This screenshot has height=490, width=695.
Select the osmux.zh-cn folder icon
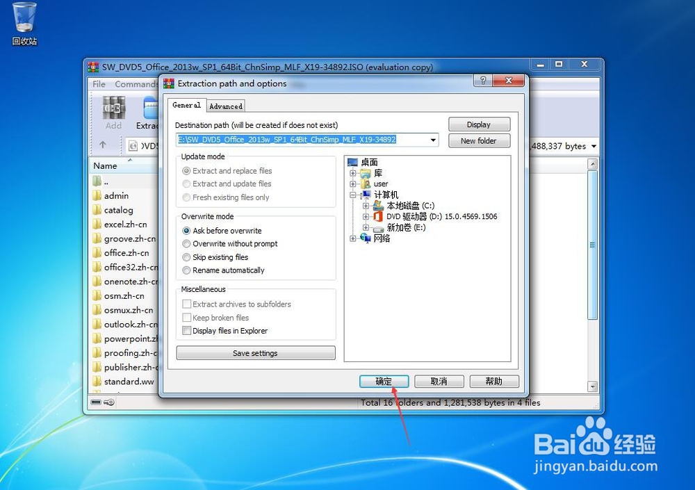click(x=97, y=310)
